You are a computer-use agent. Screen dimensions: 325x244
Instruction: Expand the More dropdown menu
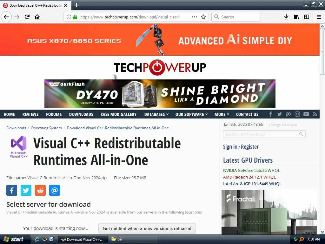coord(222,114)
